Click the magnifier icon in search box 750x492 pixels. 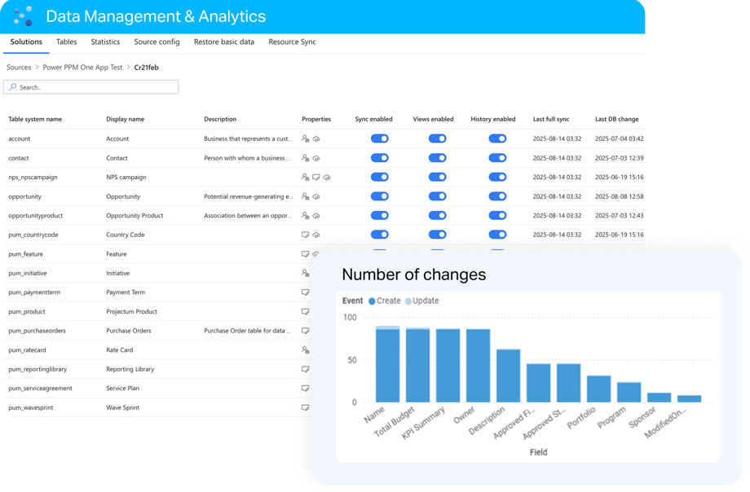[11, 87]
